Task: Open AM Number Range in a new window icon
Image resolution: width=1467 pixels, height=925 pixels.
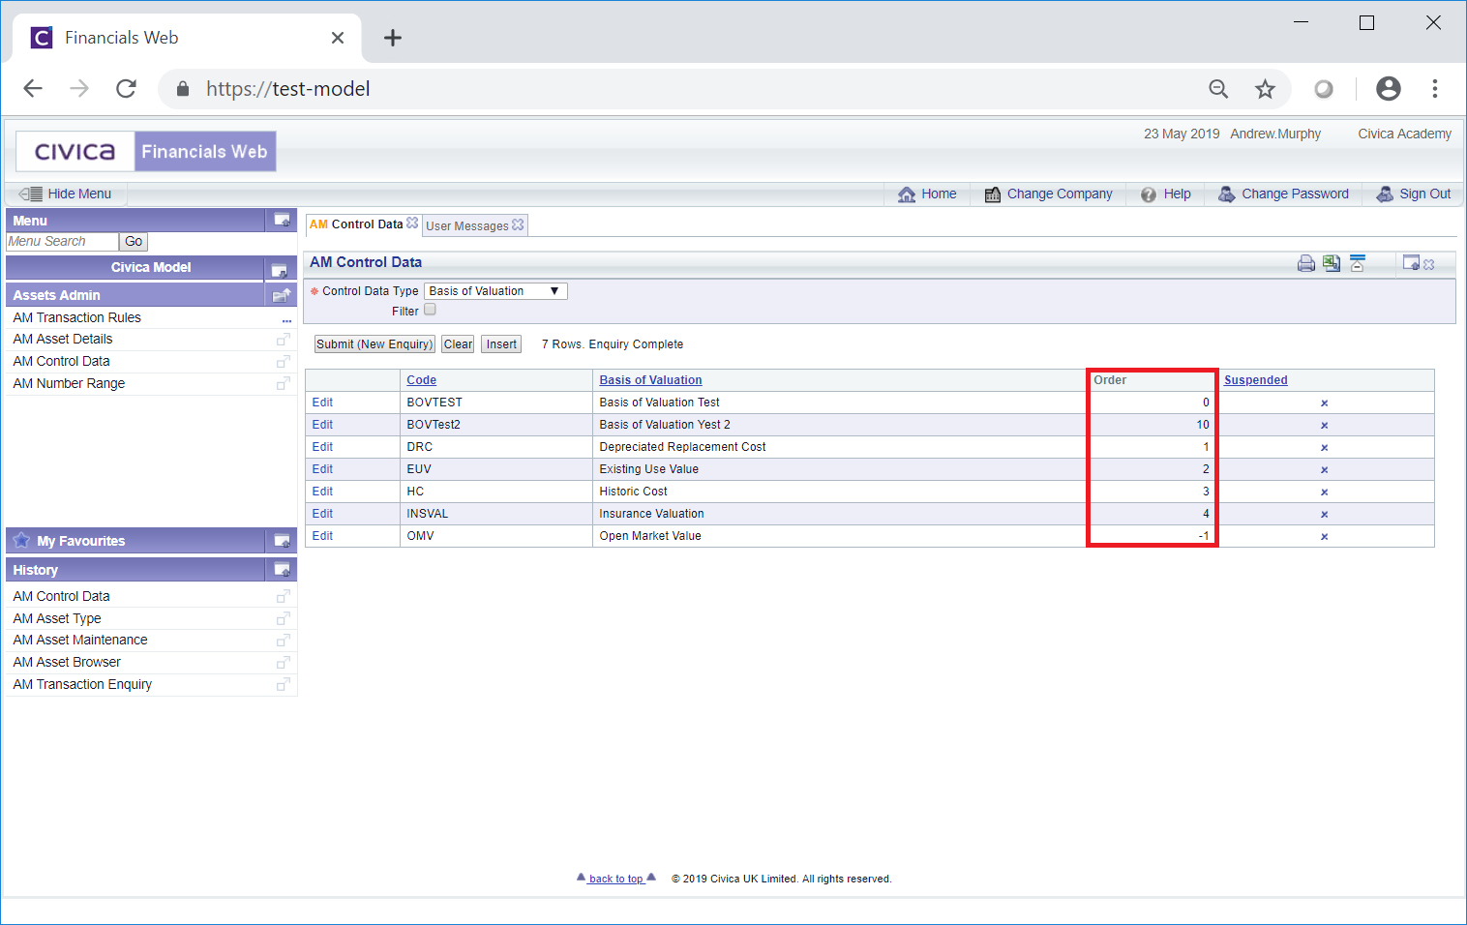Action: tap(284, 384)
